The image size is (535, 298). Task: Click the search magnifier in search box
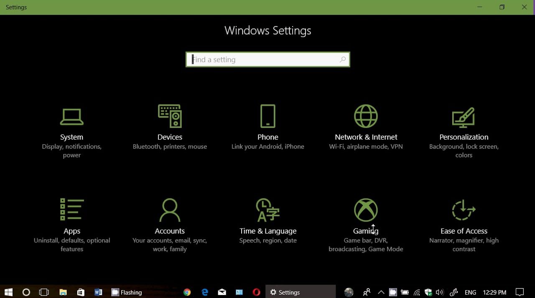pyautogui.click(x=343, y=60)
